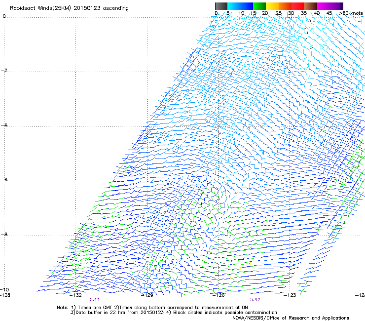Click the '>50 knots' legend label

(x=351, y=13)
